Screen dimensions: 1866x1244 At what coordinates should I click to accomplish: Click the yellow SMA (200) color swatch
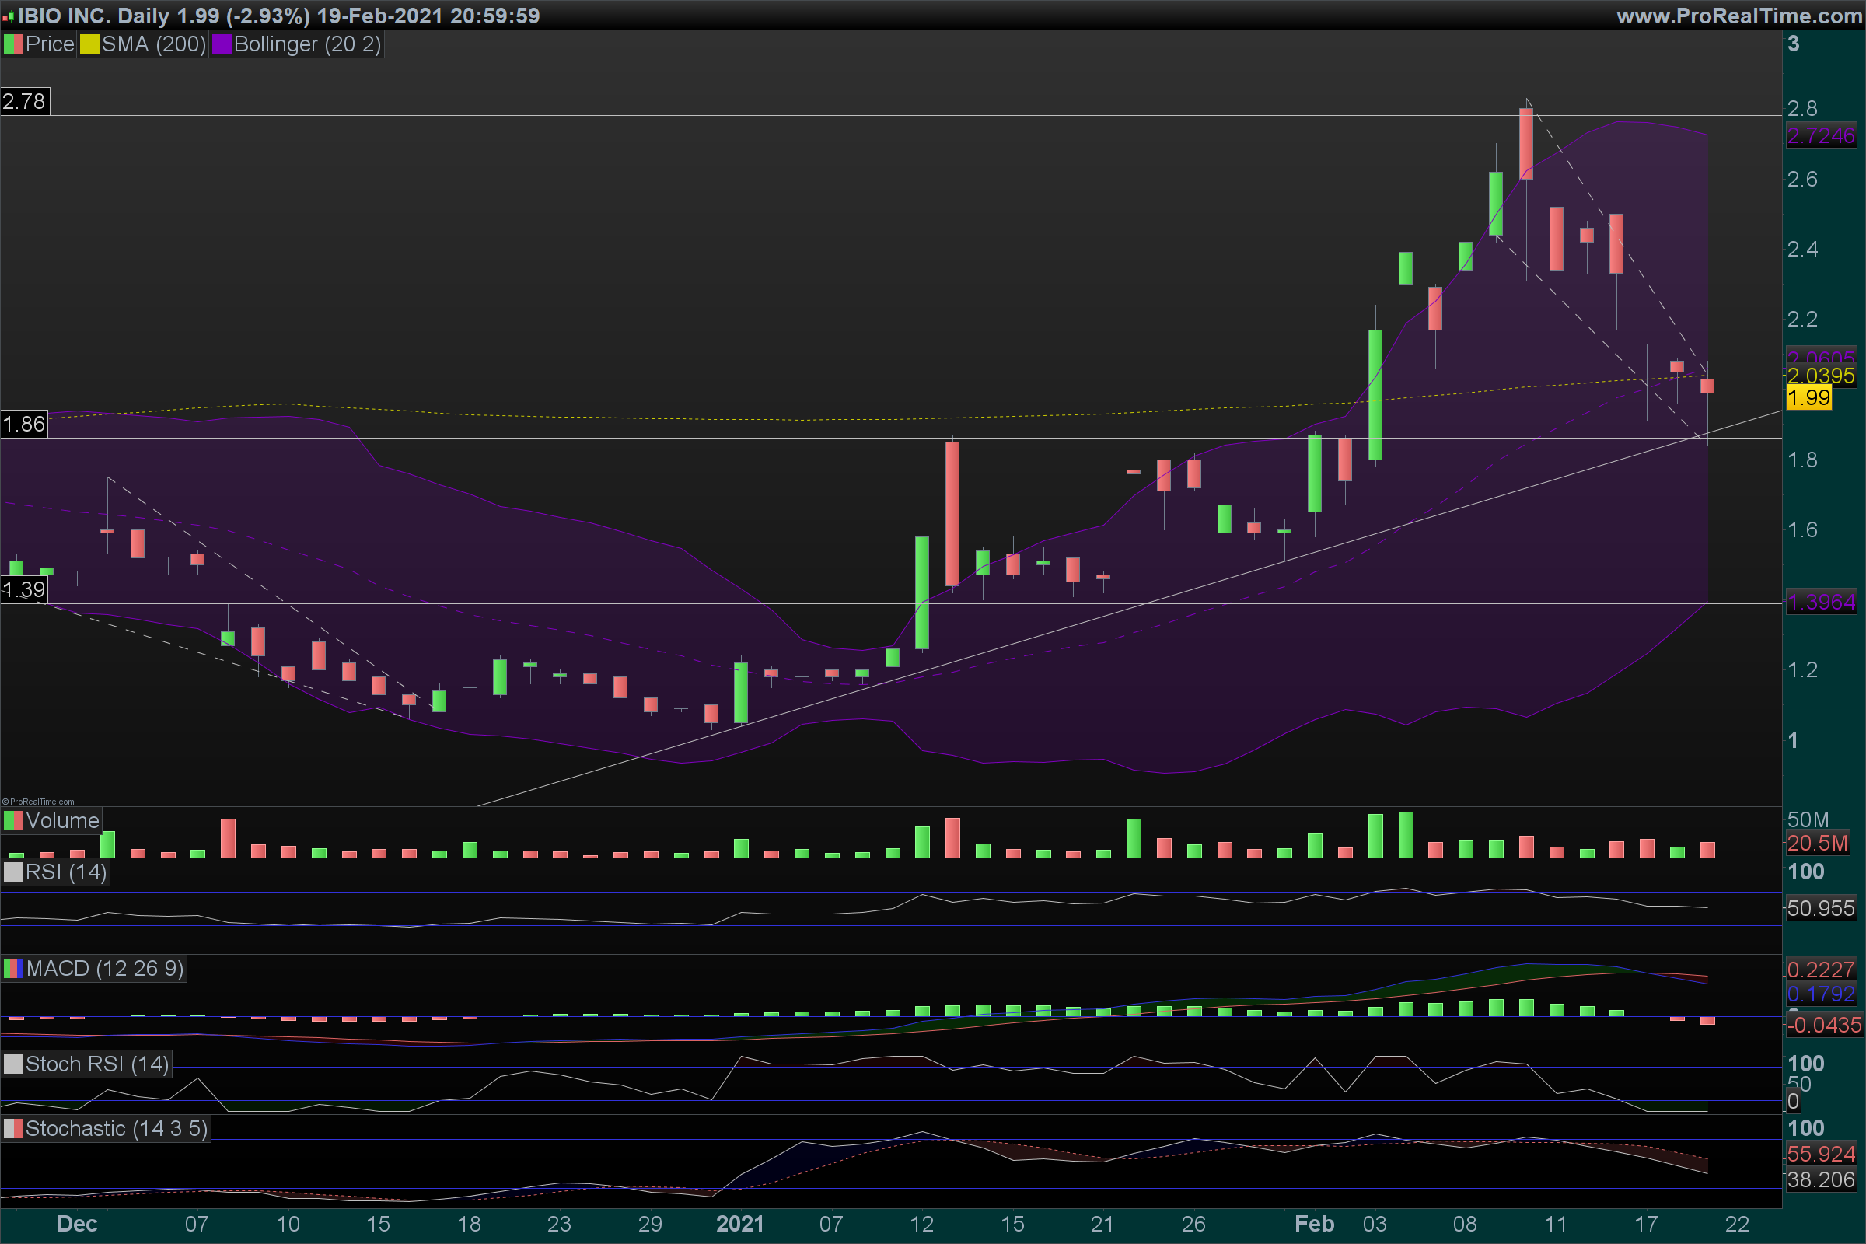click(x=89, y=44)
